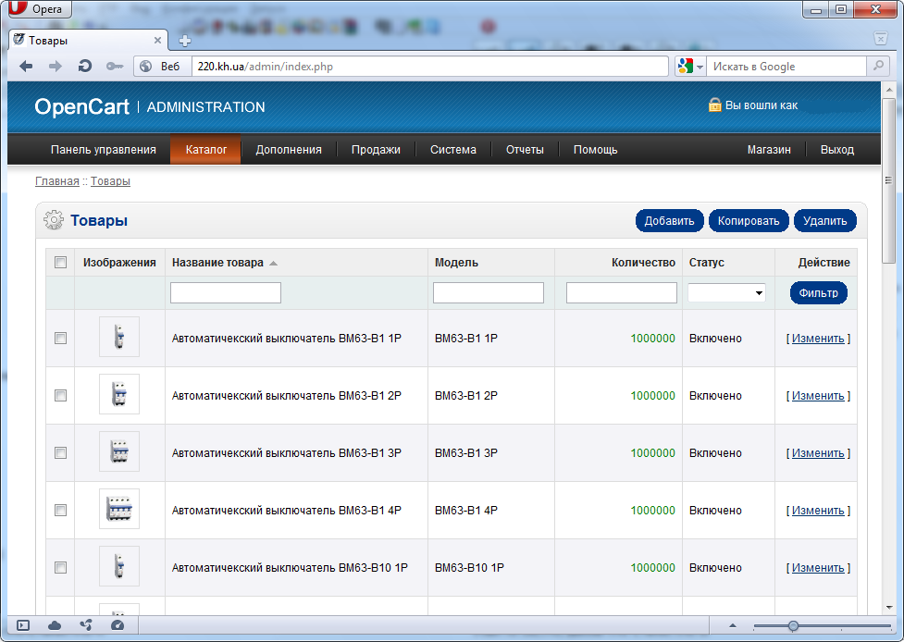This screenshot has width=904, height=642.
Task: Open the Opera main menu button
Action: pos(37,9)
